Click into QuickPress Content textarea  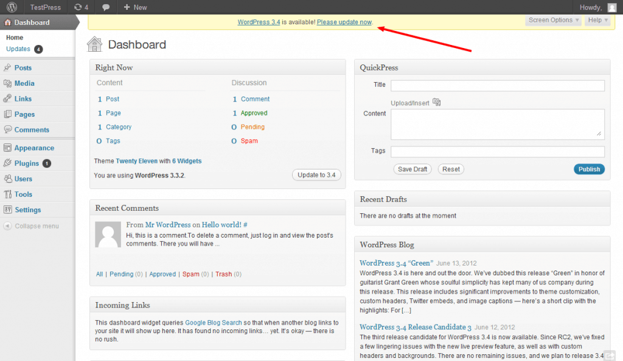[498, 124]
